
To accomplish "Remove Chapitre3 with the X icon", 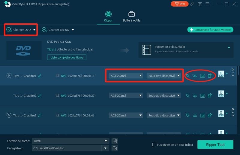I will tap(233, 109).
